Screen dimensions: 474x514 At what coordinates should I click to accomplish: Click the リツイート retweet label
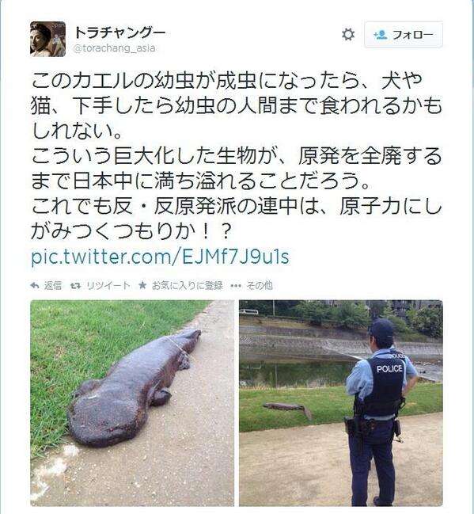click(108, 286)
